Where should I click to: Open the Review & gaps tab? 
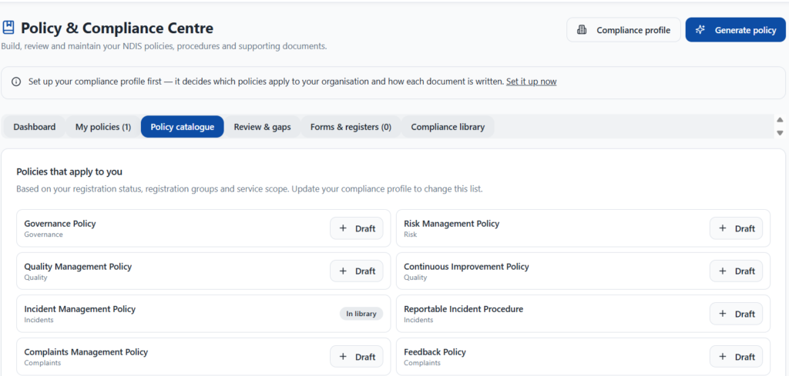pos(262,127)
